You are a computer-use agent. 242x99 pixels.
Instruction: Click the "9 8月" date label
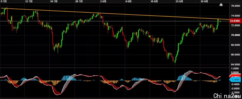pos(128,1)
